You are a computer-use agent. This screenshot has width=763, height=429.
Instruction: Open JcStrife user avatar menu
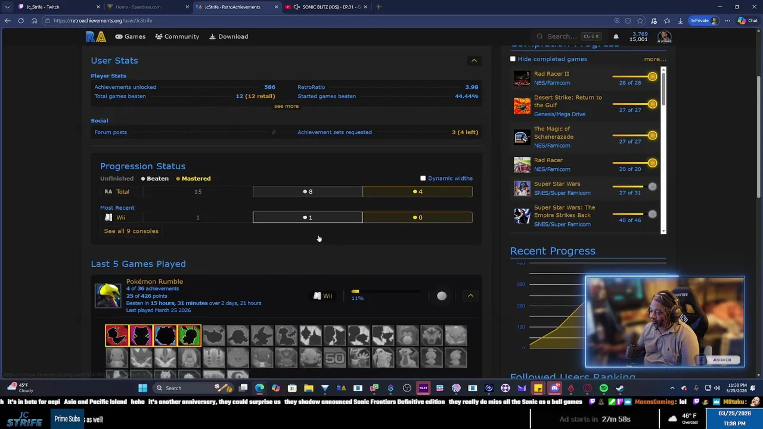[x=664, y=36]
